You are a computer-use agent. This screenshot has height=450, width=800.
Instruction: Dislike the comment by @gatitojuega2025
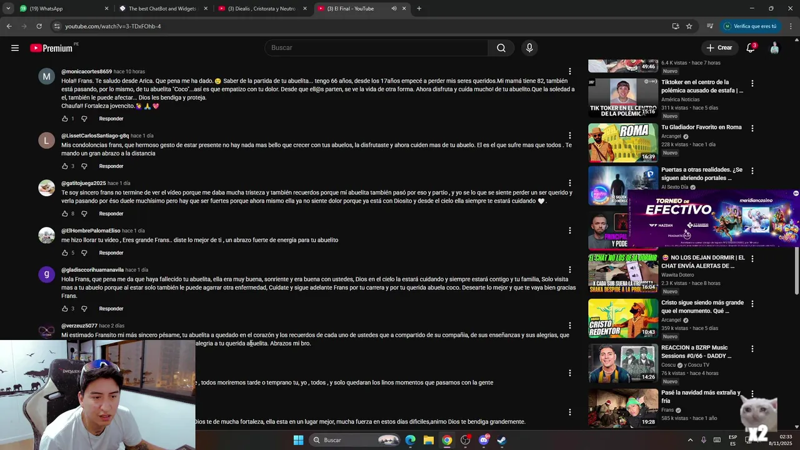pos(84,214)
